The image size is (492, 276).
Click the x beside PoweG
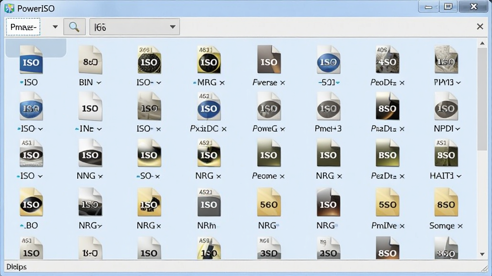pos(283,129)
